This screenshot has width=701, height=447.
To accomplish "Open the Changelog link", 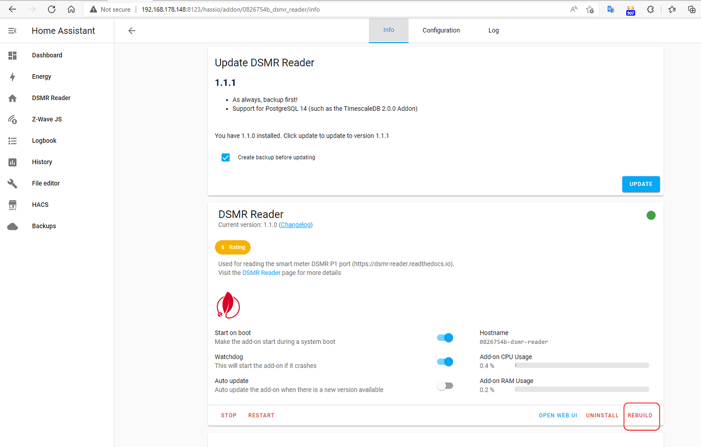I will [x=296, y=225].
